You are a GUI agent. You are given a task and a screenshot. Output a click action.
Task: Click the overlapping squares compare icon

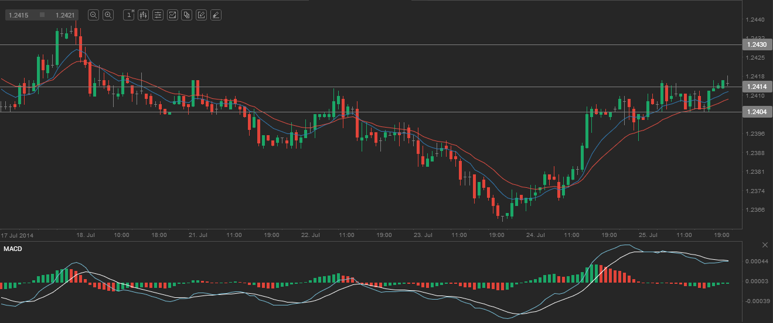point(186,15)
